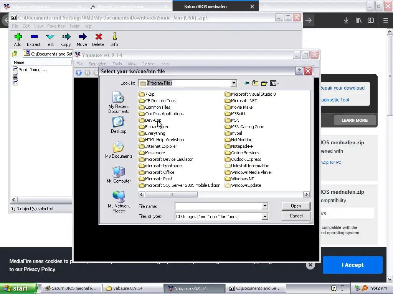This screenshot has height=294, width=393.
Task: Click the Cancel button in file dialog
Action: (296, 216)
